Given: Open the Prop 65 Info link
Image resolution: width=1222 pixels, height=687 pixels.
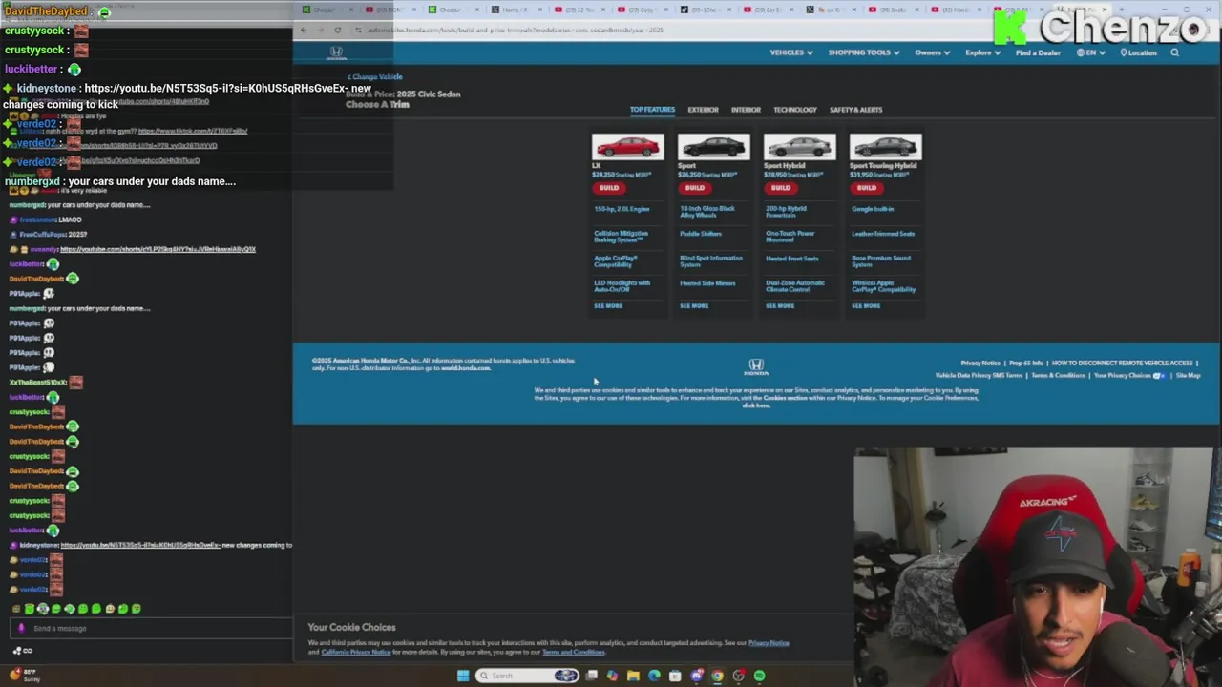Looking at the screenshot, I should click(1026, 364).
